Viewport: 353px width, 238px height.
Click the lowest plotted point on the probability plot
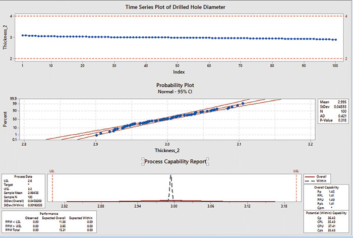tap(97, 135)
